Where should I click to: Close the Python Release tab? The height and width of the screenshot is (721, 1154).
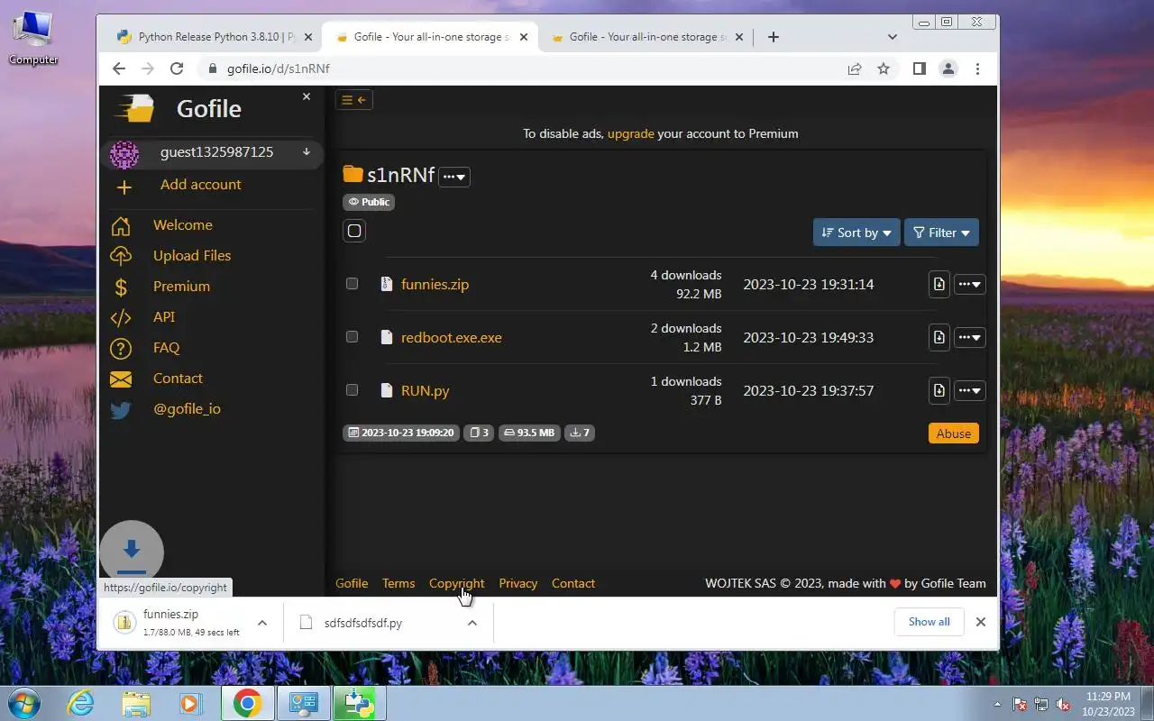click(x=308, y=37)
